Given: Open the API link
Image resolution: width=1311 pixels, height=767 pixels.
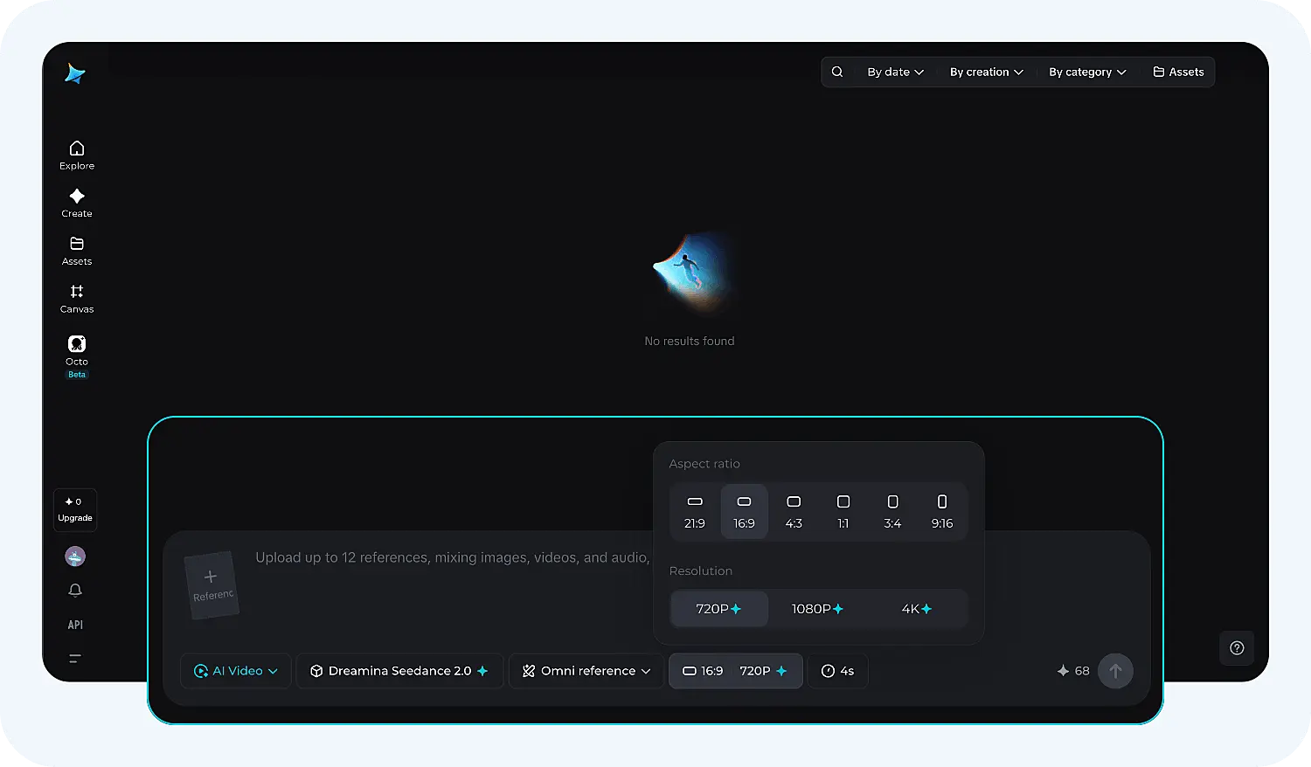Looking at the screenshot, I should pos(75,625).
